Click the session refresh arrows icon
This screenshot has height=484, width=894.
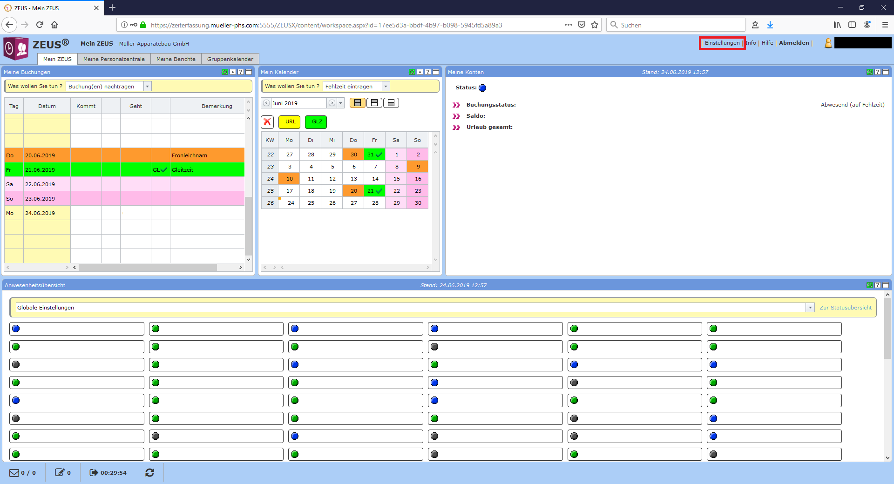(x=149, y=473)
